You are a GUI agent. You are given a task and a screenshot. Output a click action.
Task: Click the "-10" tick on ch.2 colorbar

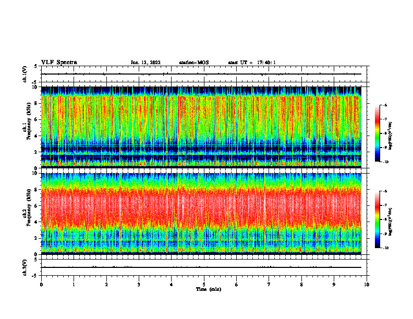(386, 248)
